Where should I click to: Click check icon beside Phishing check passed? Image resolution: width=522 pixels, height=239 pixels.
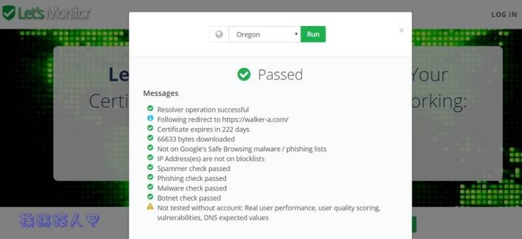pyautogui.click(x=150, y=177)
